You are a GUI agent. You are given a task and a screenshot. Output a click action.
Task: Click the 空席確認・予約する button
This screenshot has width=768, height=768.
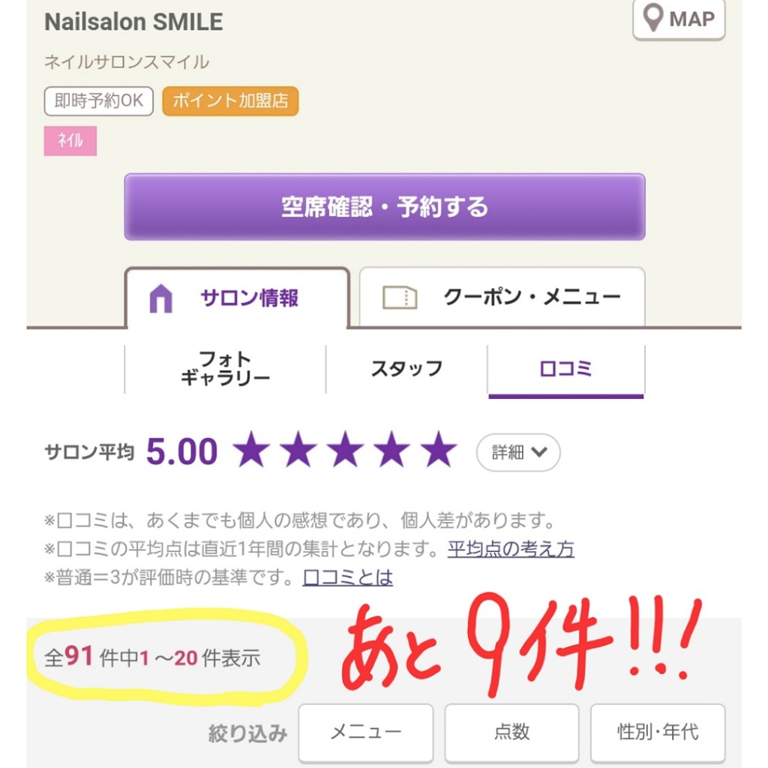coord(385,207)
